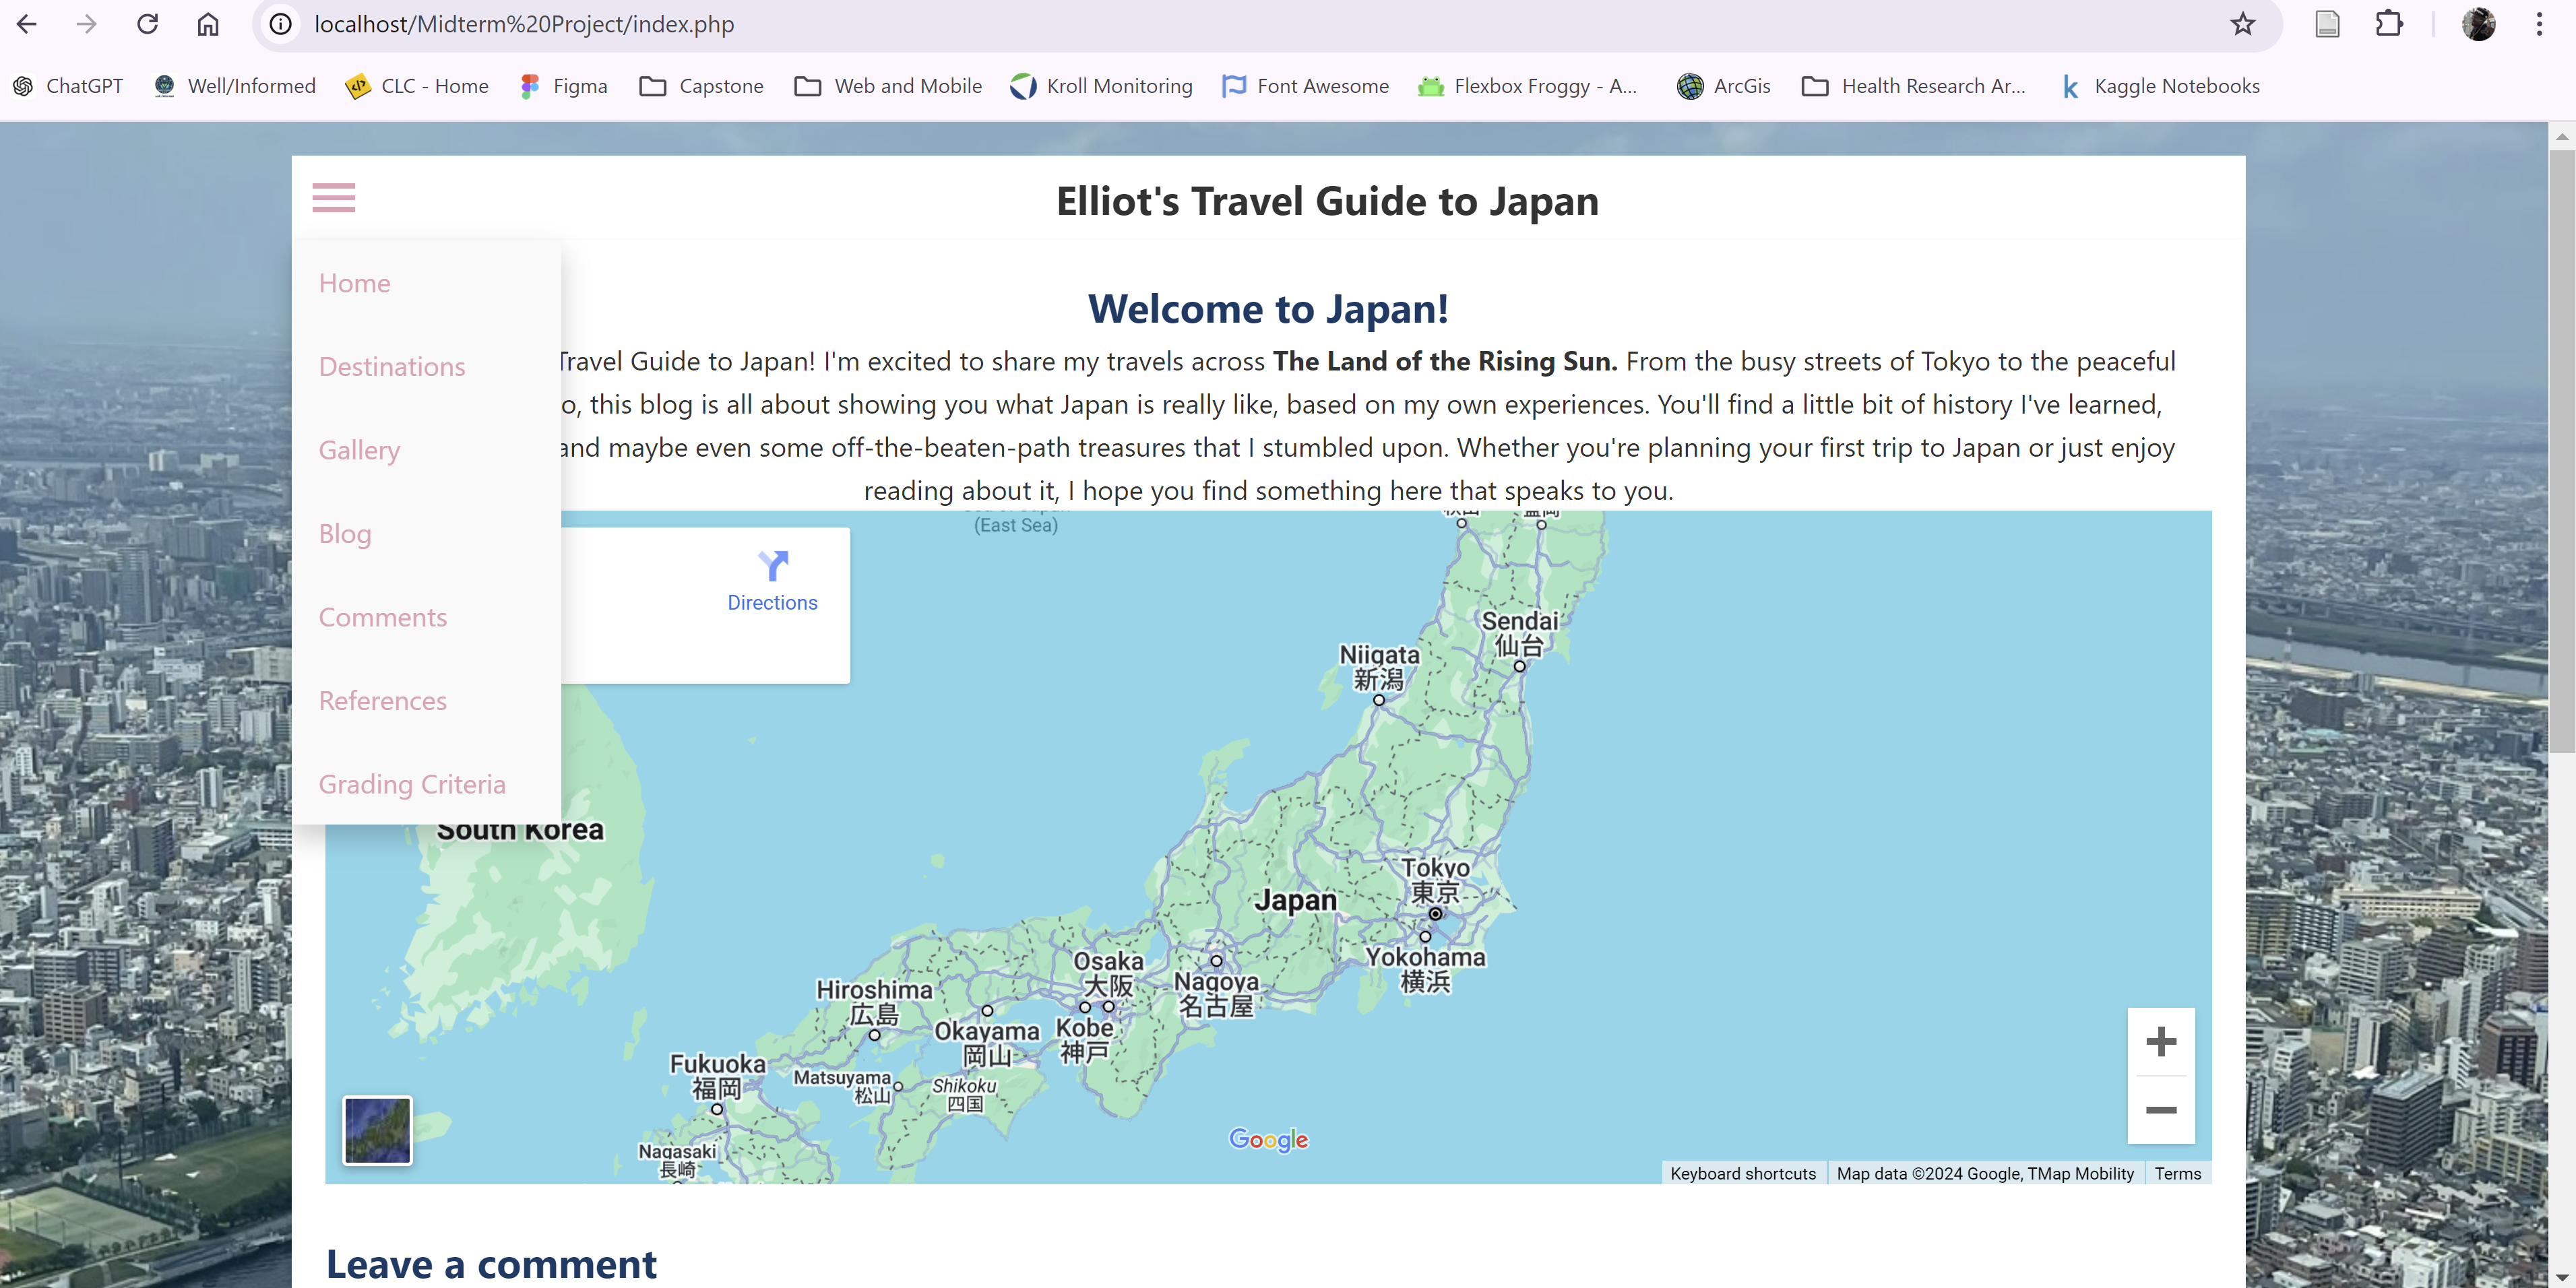This screenshot has width=2576, height=1288.
Task: Click the browser home icon
Action: tap(207, 24)
